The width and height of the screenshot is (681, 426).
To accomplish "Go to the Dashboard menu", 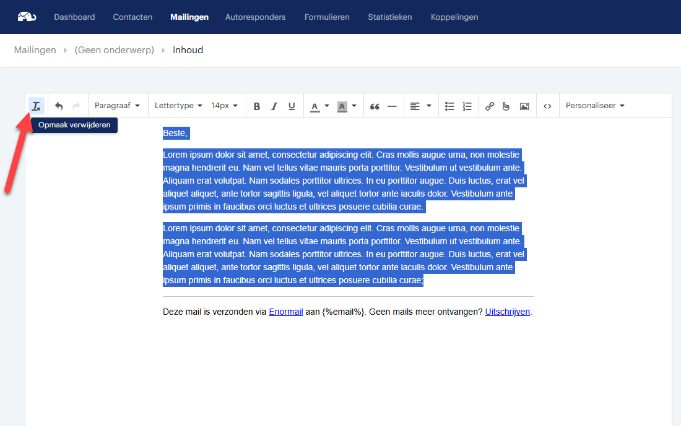I will [x=74, y=17].
